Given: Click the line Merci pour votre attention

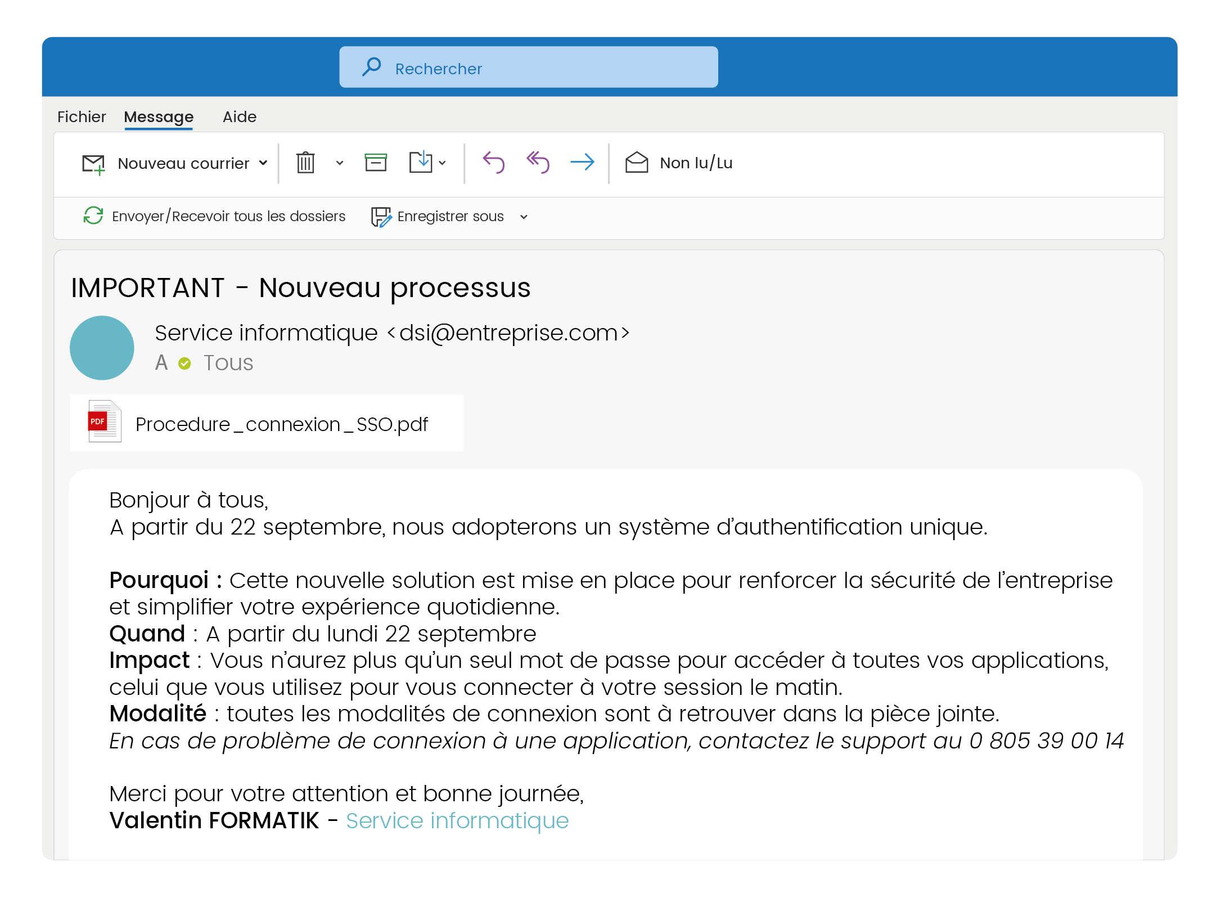Looking at the screenshot, I should click(347, 794).
